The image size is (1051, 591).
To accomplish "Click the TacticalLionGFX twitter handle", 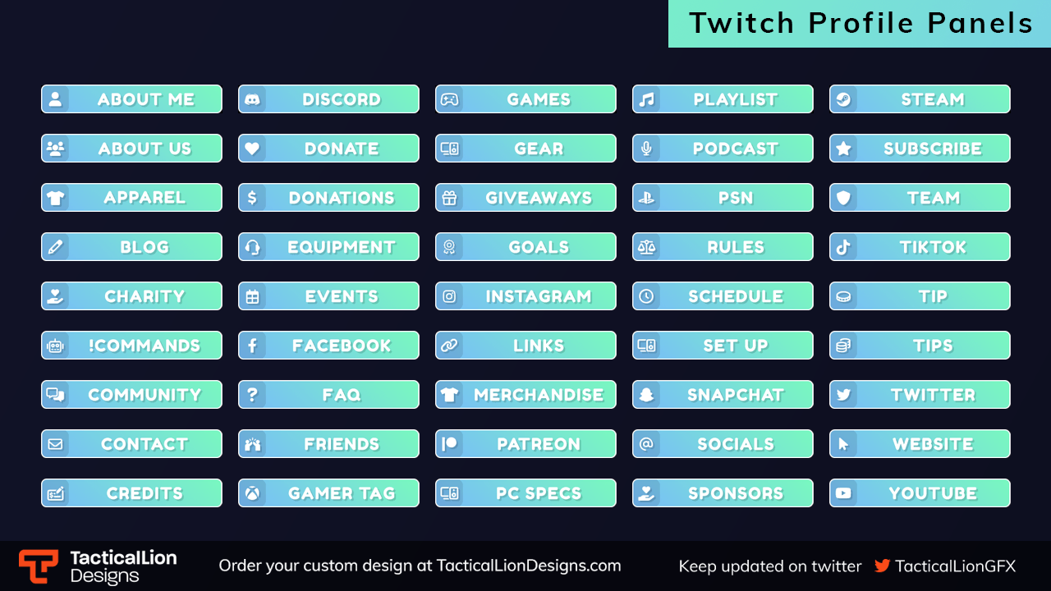I will (x=955, y=566).
